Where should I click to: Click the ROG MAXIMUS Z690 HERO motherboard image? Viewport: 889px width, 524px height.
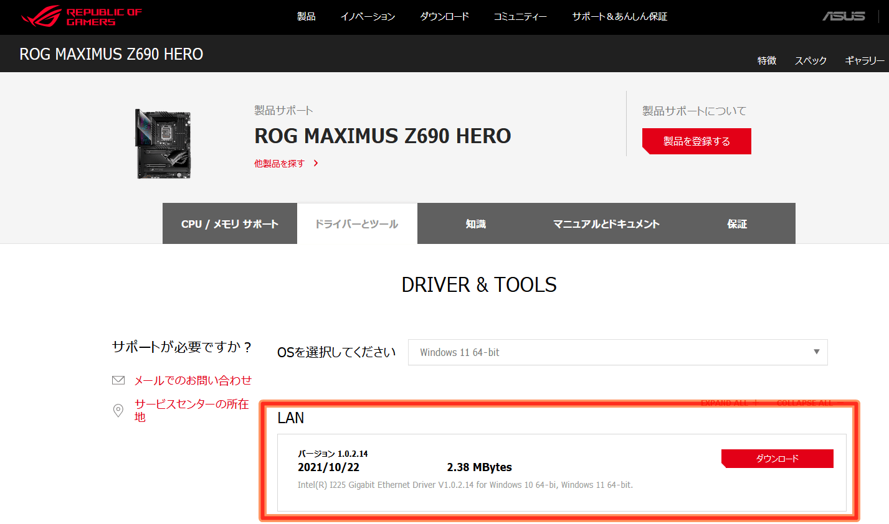tap(163, 143)
